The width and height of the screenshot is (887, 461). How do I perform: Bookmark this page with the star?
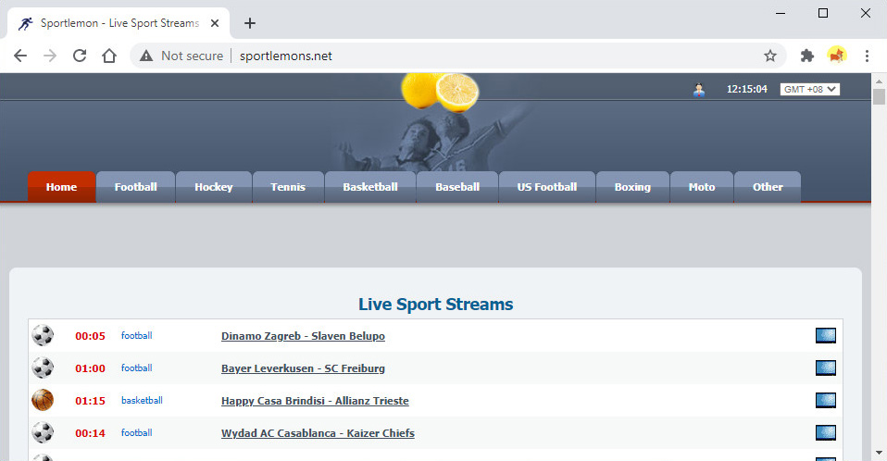coord(770,56)
